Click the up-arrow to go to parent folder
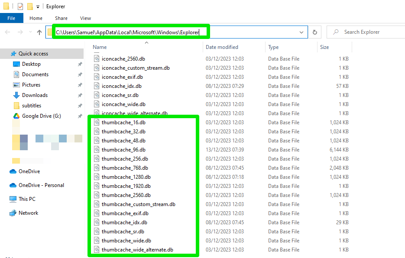The width and height of the screenshot is (405, 258). (39, 32)
